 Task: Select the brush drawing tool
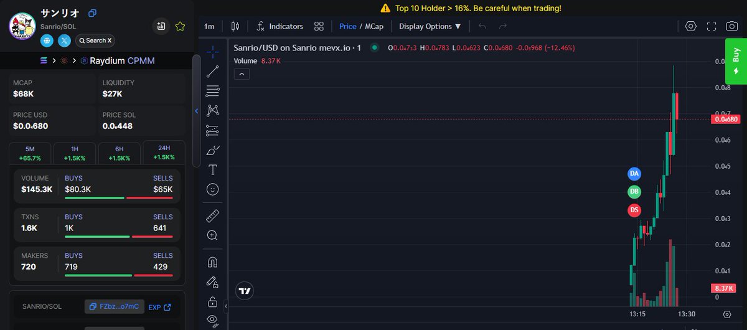pos(212,150)
